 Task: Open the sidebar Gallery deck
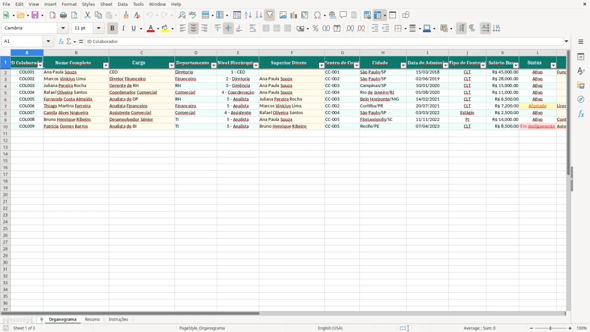coord(581,86)
